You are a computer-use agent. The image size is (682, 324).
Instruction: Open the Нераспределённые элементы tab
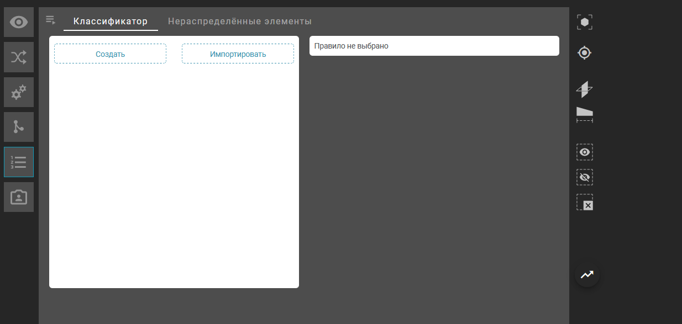coord(240,22)
